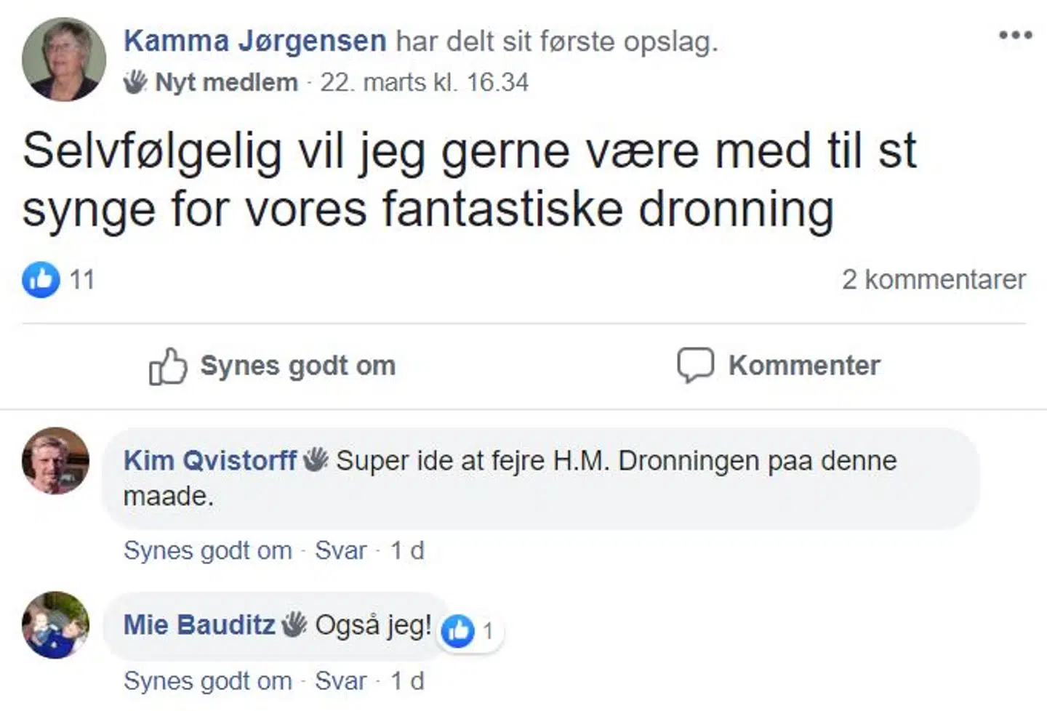This screenshot has height=711, width=1047.
Task: Click the blue like reaction icon under post
Action: point(41,279)
